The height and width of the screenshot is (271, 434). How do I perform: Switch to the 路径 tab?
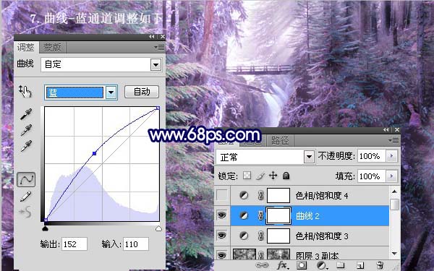tap(280, 140)
